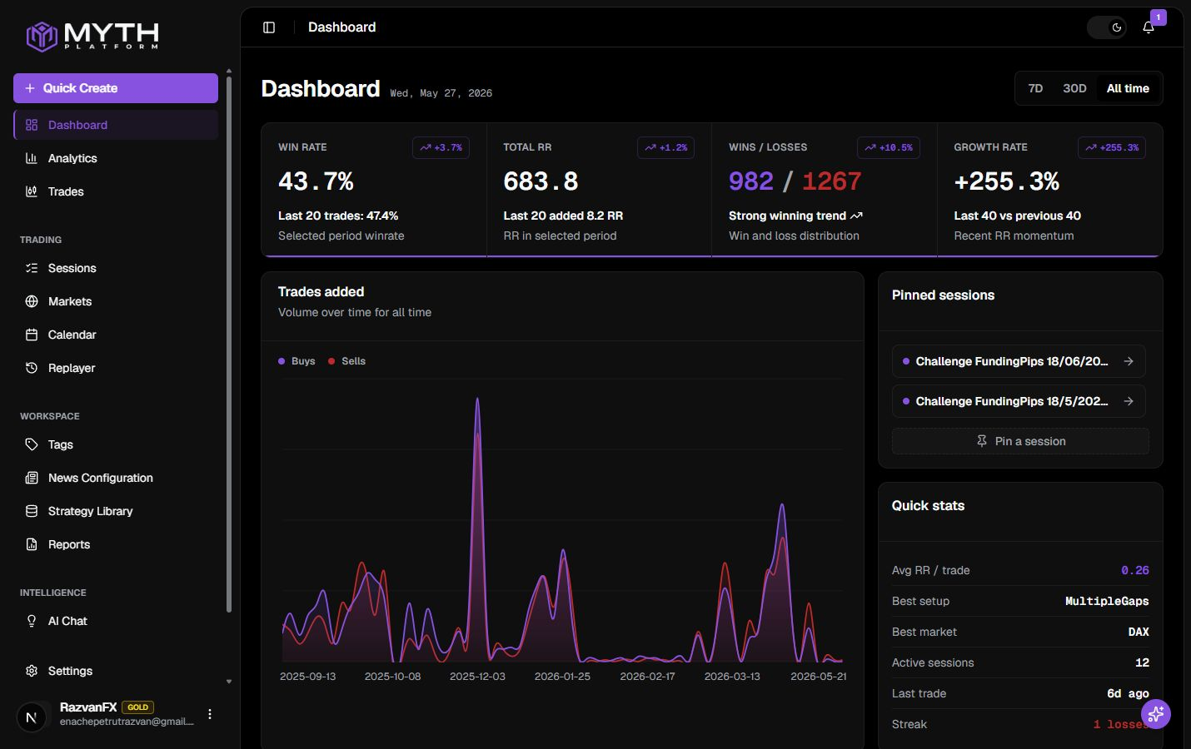Click the Quick Create button

click(116, 88)
